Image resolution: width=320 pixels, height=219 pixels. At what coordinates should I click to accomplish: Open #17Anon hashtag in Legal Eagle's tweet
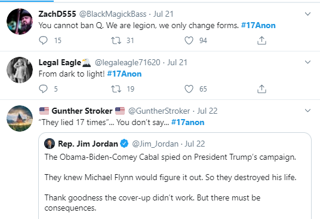pos(124,74)
